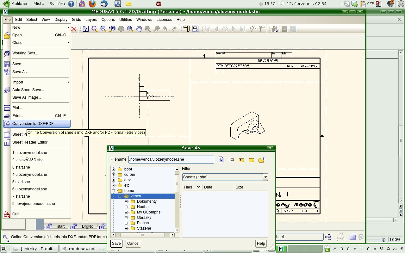
Task: Open the Filter dropdown Sheets (*.she)
Action: pyautogui.click(x=225, y=177)
